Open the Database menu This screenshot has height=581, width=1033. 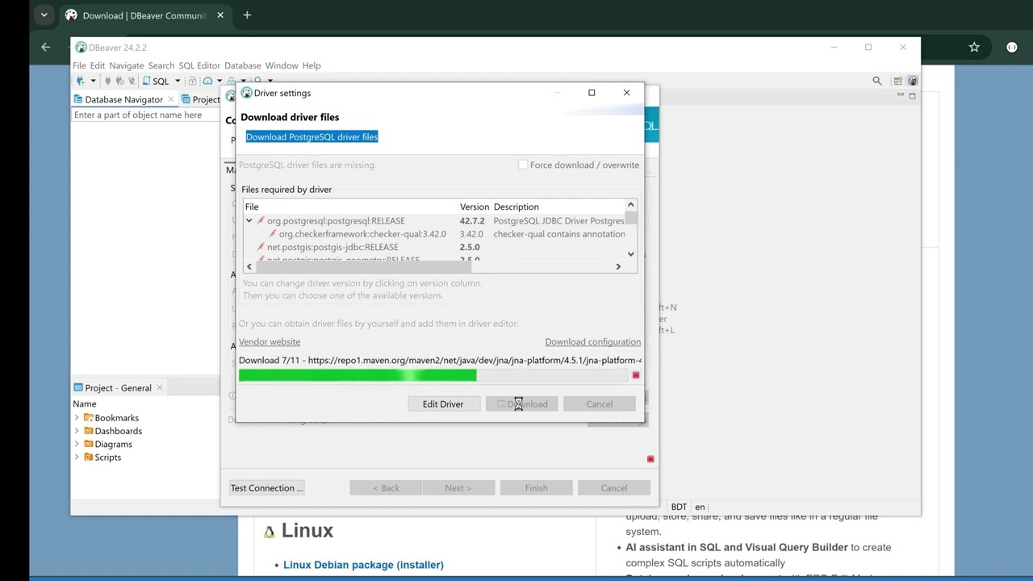point(243,65)
